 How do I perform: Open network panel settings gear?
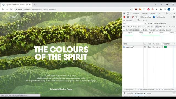(174, 17)
